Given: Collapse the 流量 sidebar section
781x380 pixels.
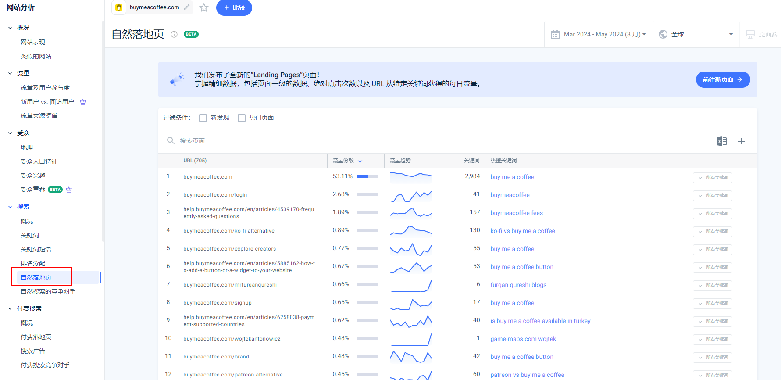Looking at the screenshot, I should [x=10, y=73].
